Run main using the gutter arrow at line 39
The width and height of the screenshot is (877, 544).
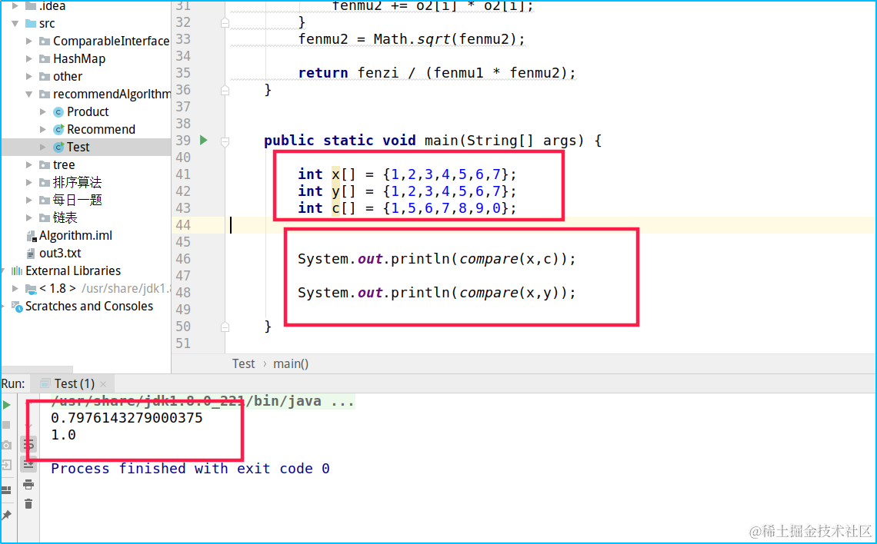(x=204, y=140)
